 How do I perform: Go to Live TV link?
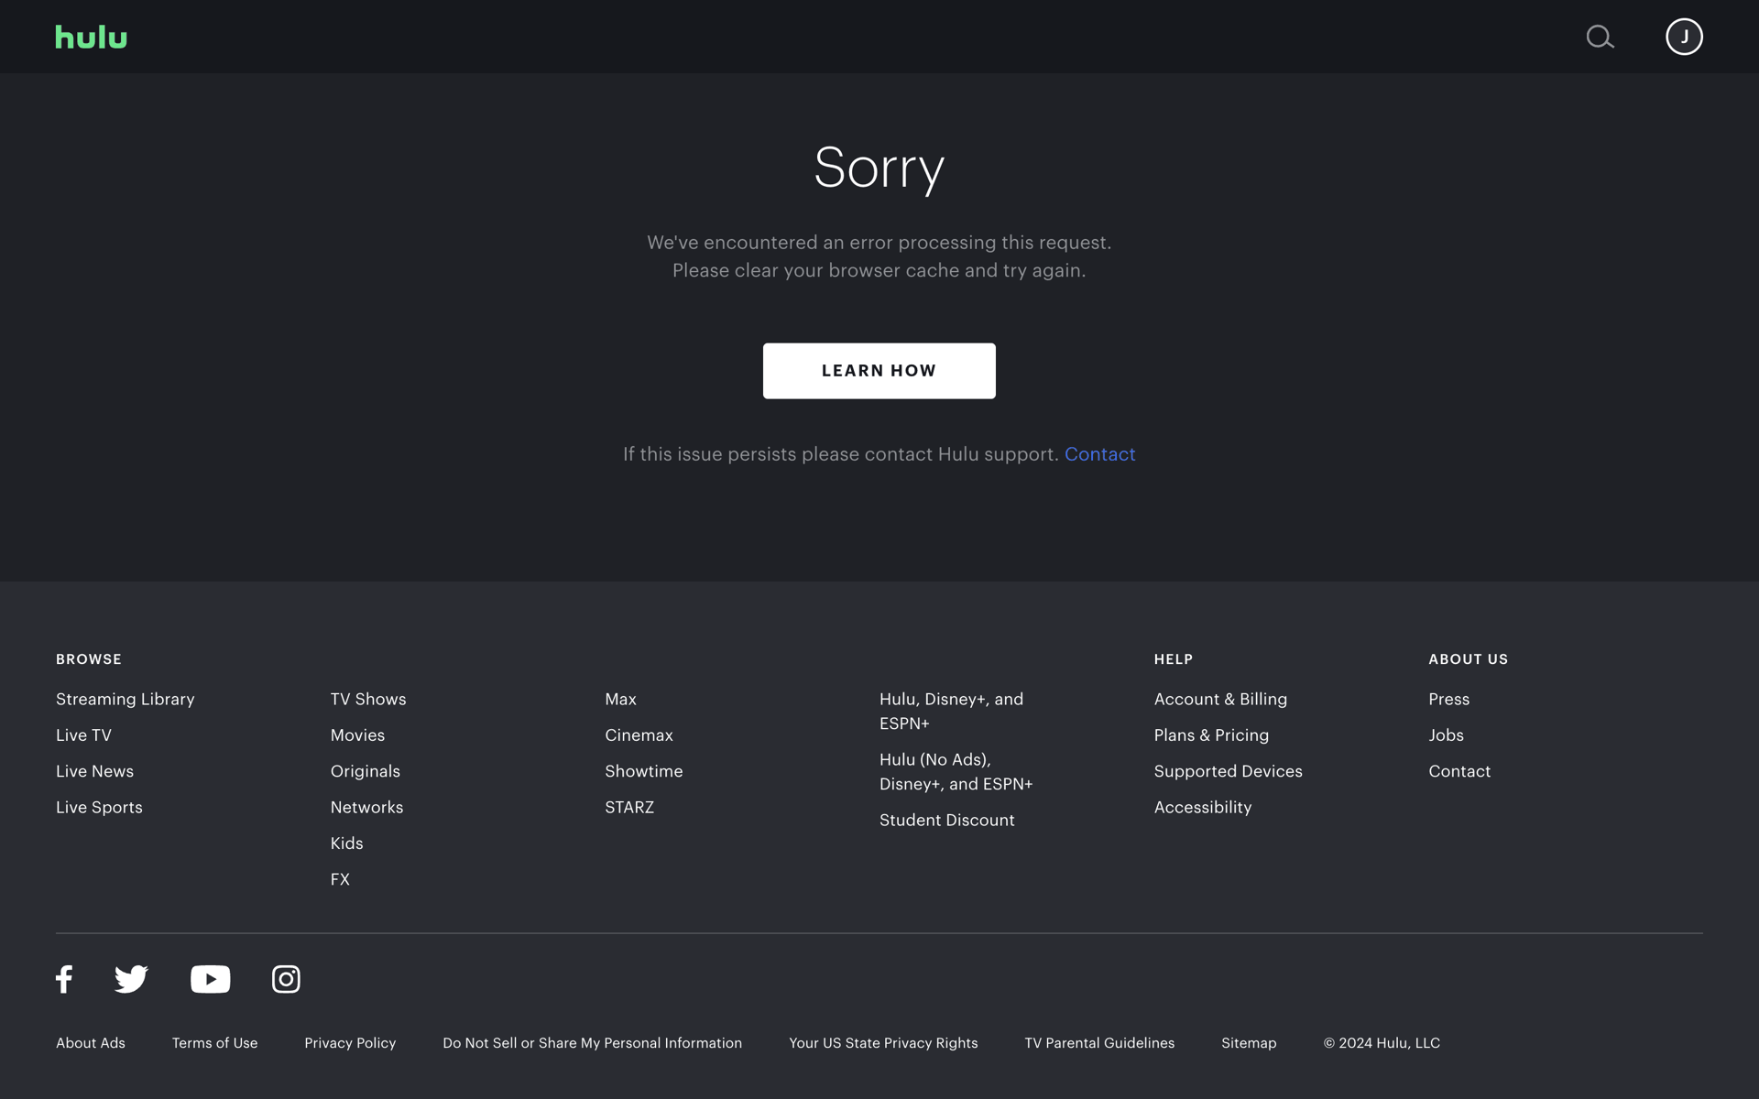pyautogui.click(x=83, y=735)
